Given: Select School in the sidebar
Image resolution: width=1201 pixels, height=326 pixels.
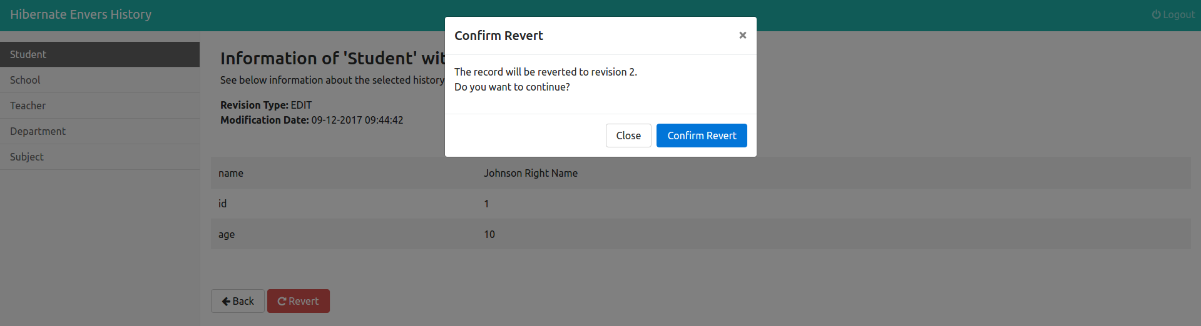Looking at the screenshot, I should coord(100,80).
